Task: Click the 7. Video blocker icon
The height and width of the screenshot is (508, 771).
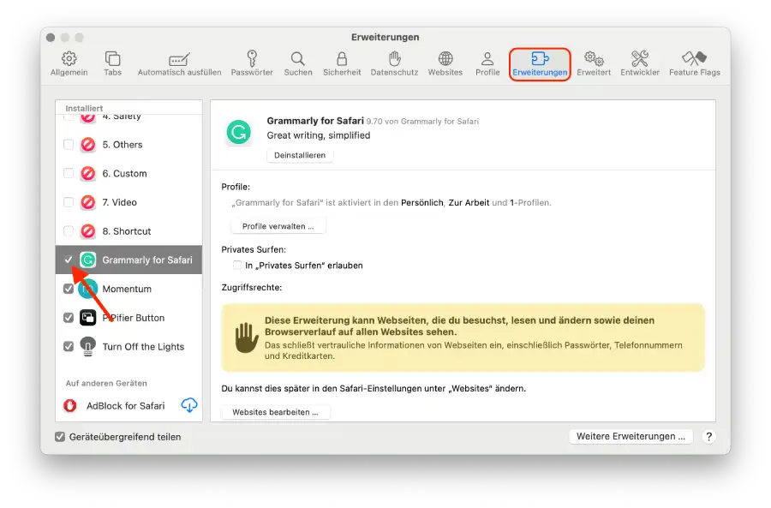Action: pyautogui.click(x=88, y=202)
